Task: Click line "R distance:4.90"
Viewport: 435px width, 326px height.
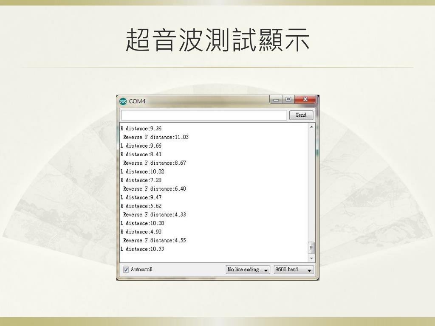Action: point(141,232)
